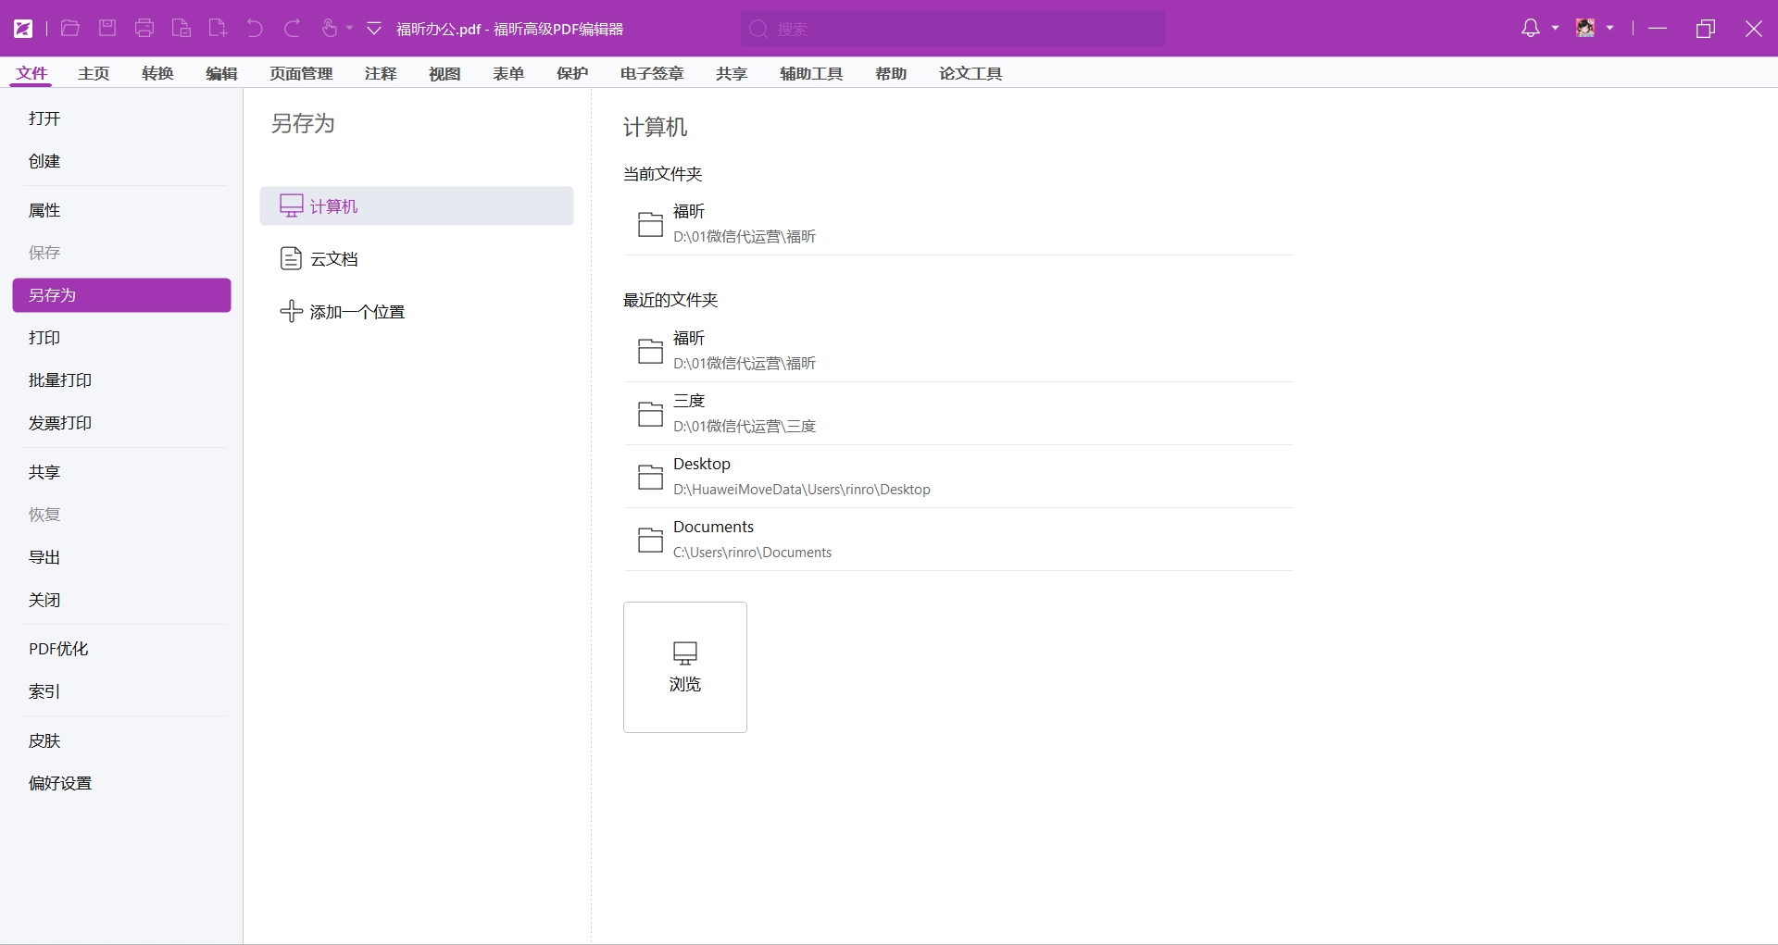This screenshot has height=945, width=1778.
Task: Switch to the 电子签章 tab
Action: click(651, 73)
